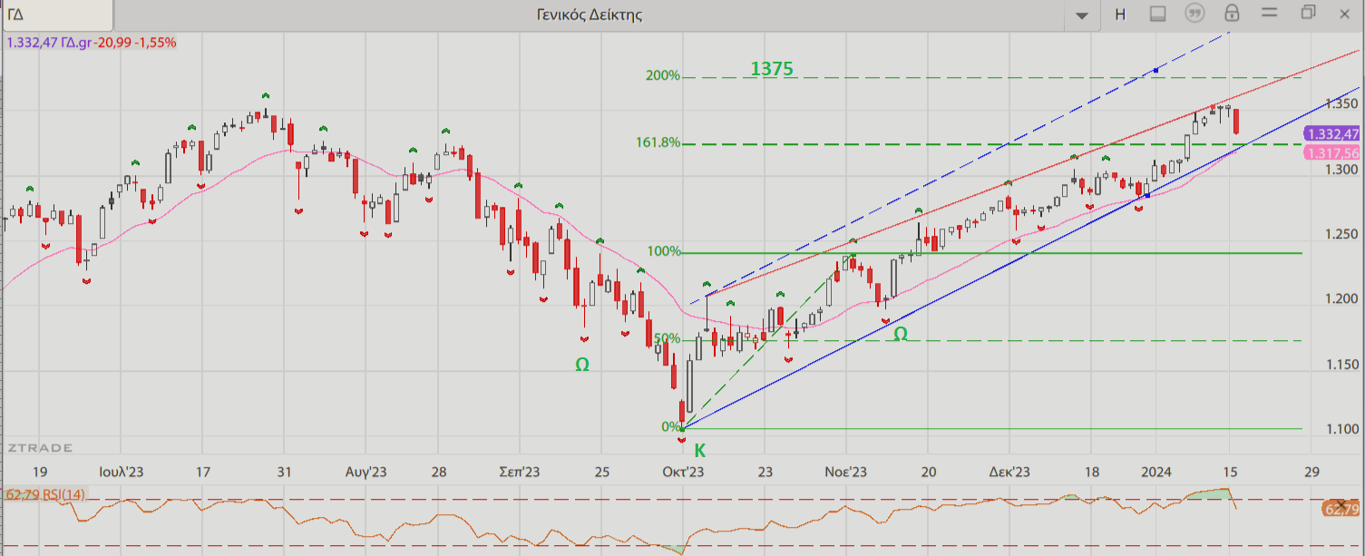Open the two-line hamburger menu icon
Screen dimensions: 1365x556
pyautogui.click(x=1269, y=13)
